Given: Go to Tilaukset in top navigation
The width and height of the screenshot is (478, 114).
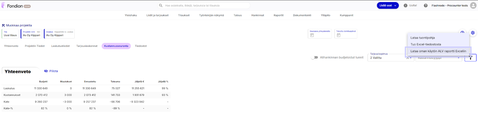Looking at the screenshot, I should tap(184, 15).
